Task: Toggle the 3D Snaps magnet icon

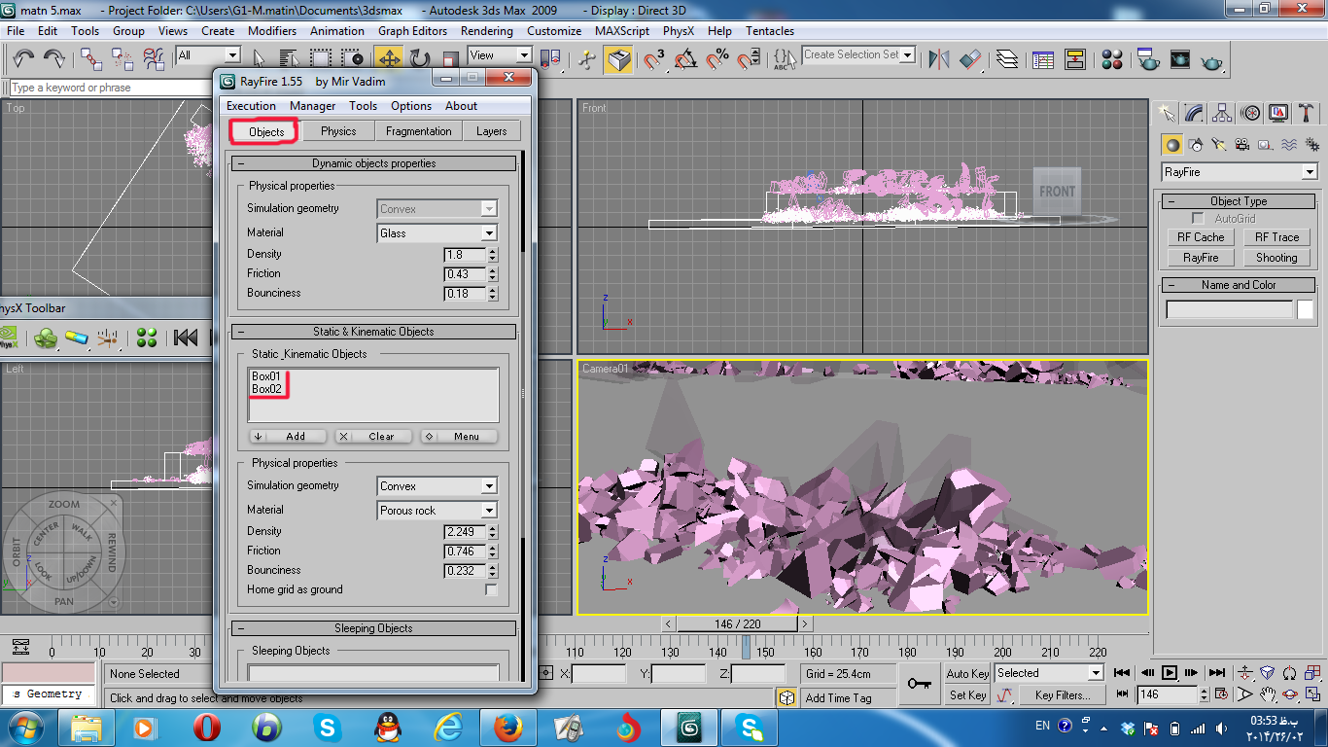Action: [x=654, y=58]
